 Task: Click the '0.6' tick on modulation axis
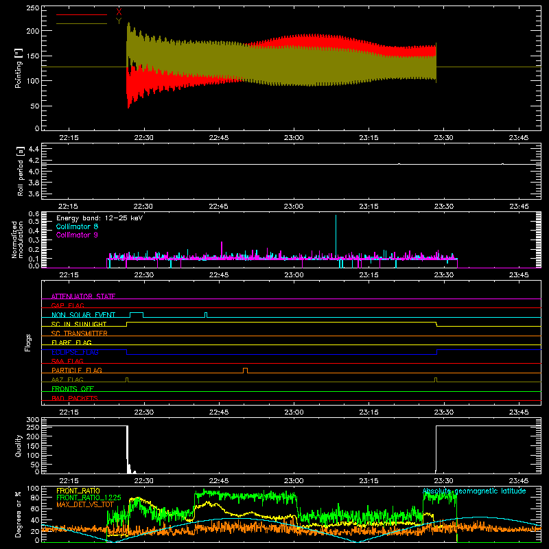click(x=34, y=213)
